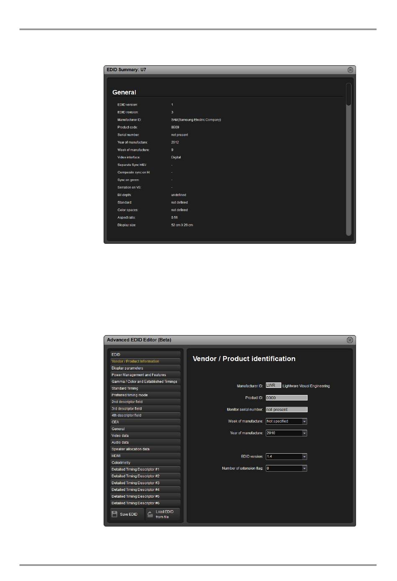
Task: Select Detailed Timing Descriptor #6
Action: (x=145, y=503)
